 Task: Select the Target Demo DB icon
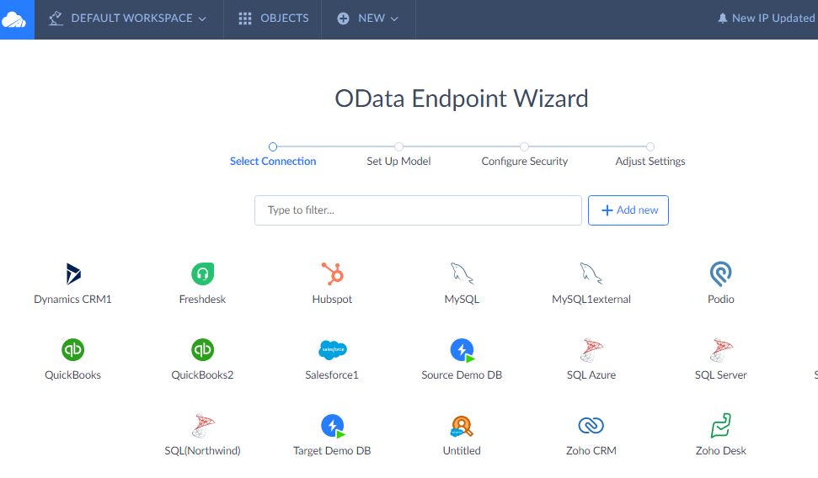point(333,426)
